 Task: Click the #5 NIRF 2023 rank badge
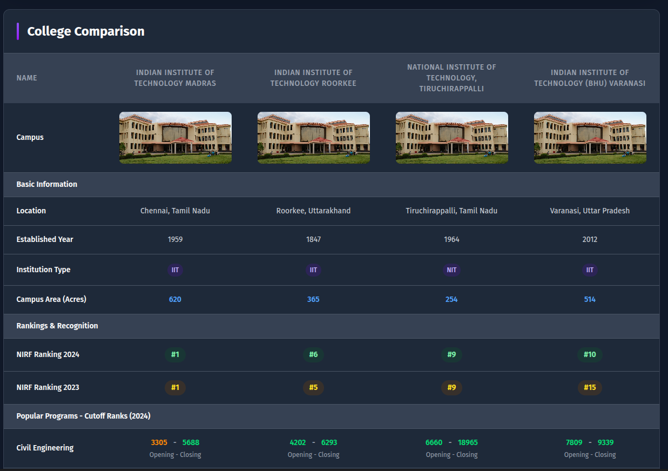[x=313, y=387]
